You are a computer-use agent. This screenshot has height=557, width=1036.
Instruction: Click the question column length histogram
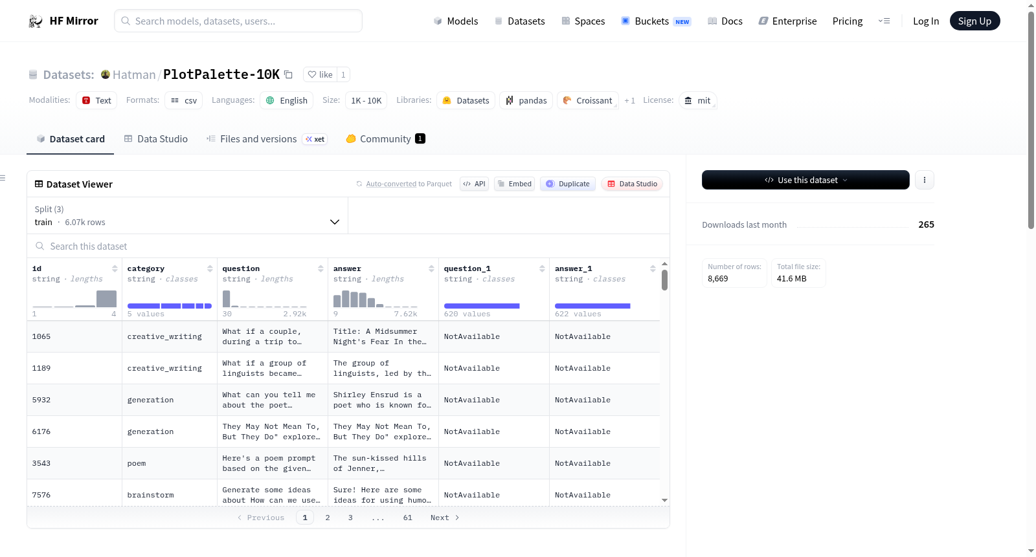pos(265,299)
